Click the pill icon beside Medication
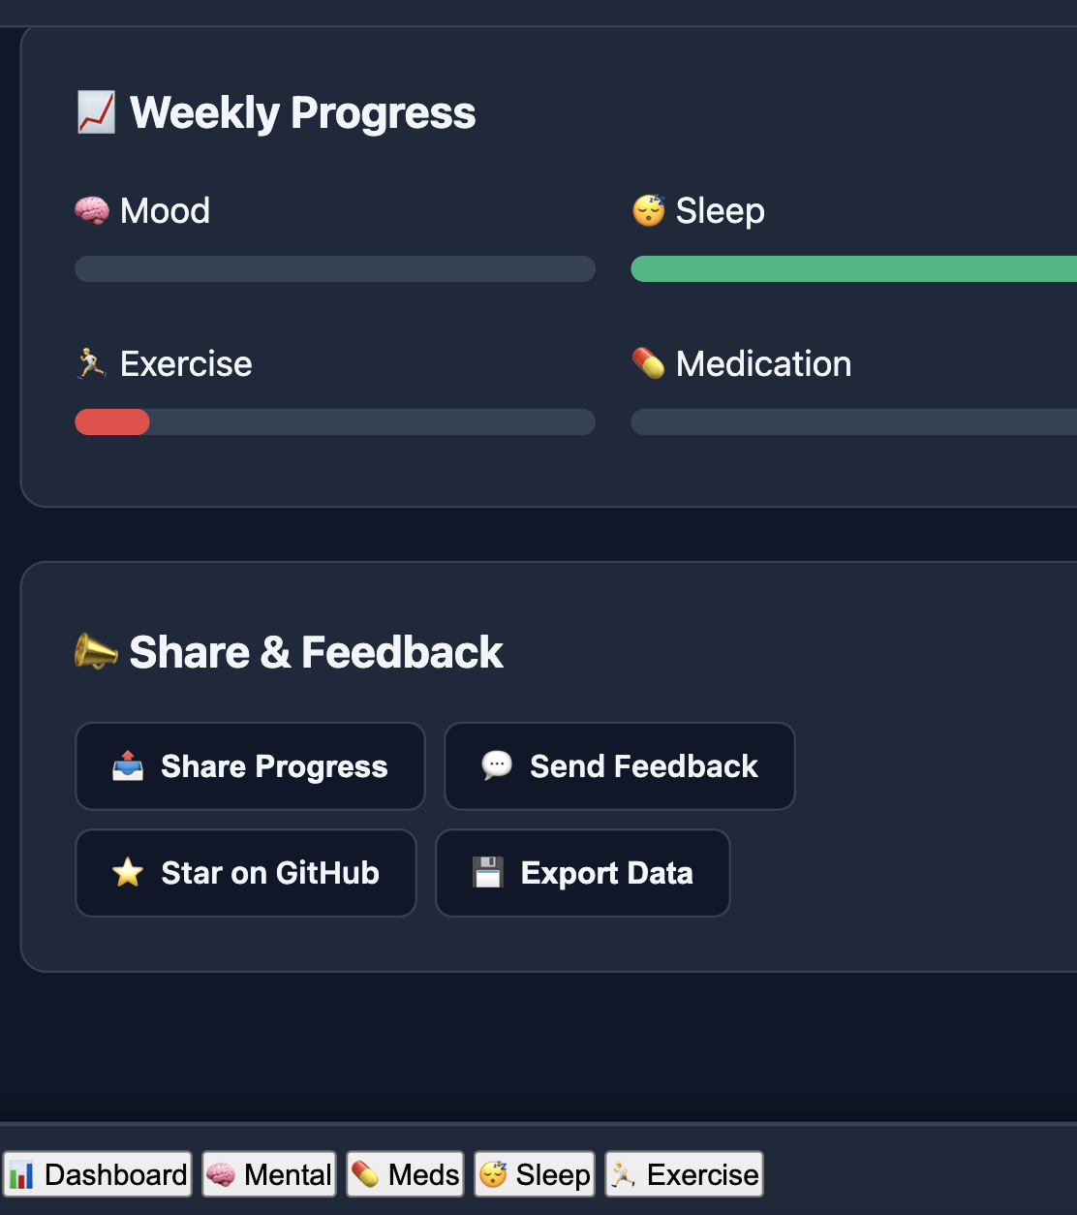This screenshot has height=1215, width=1077. point(648,363)
